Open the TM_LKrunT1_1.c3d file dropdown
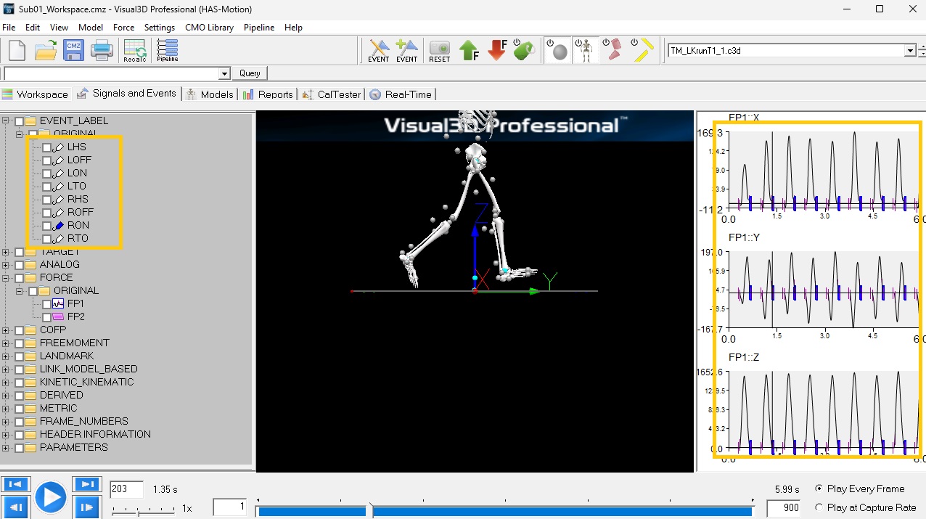This screenshot has width=926, height=519. point(910,51)
